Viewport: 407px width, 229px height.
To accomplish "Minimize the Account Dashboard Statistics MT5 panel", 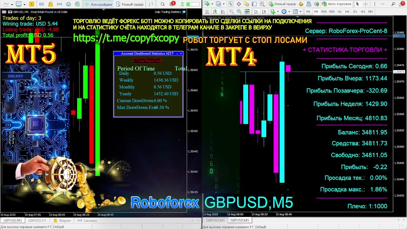I will coord(177,53).
